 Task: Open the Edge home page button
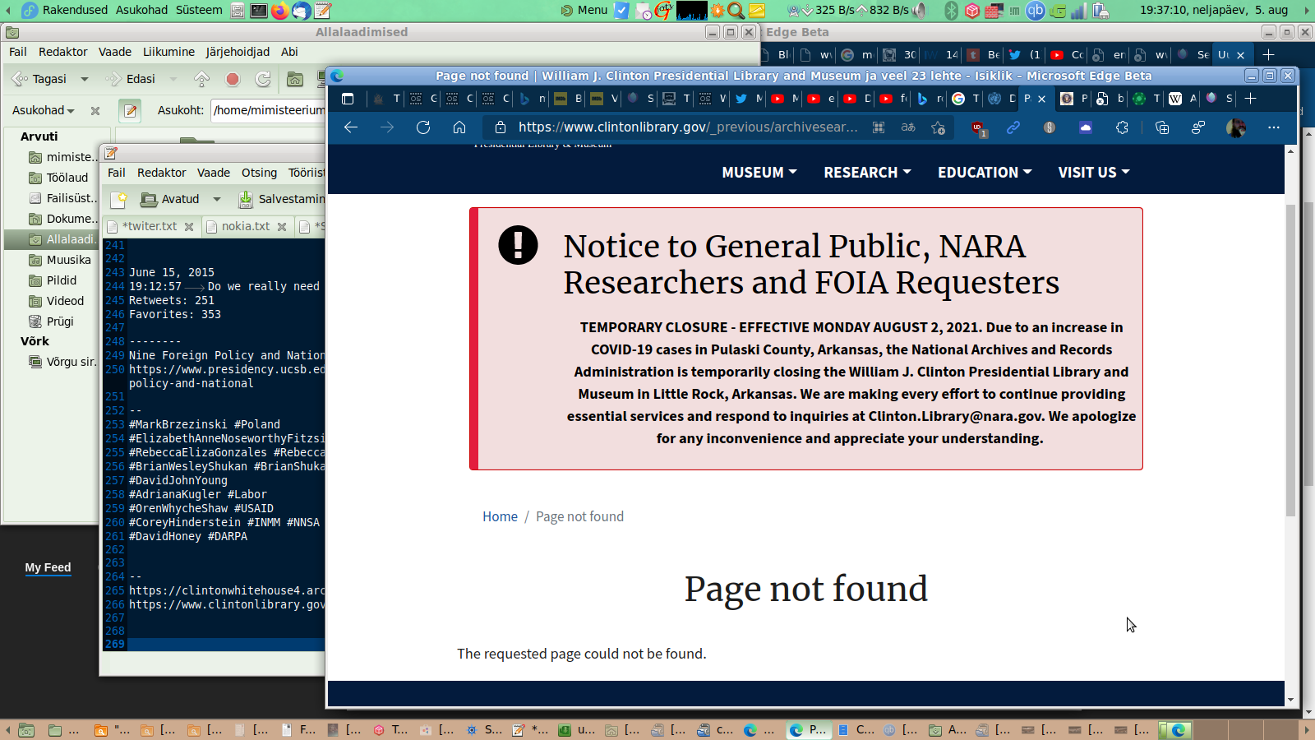(x=459, y=127)
